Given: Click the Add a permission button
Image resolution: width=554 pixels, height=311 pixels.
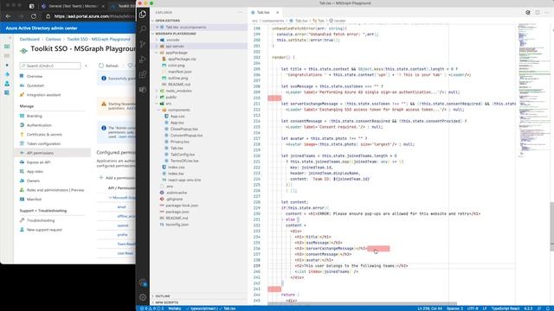Looking at the screenshot, I should (117, 178).
